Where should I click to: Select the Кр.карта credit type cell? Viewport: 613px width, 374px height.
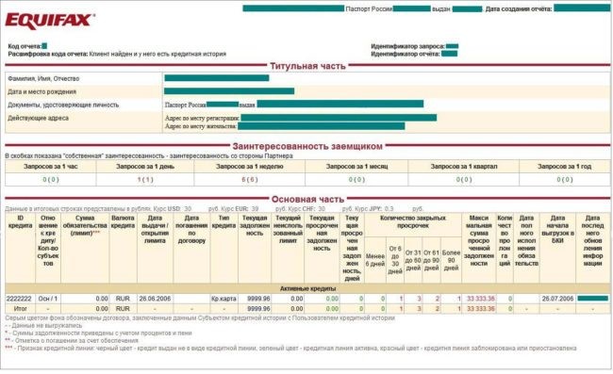pos(224,299)
